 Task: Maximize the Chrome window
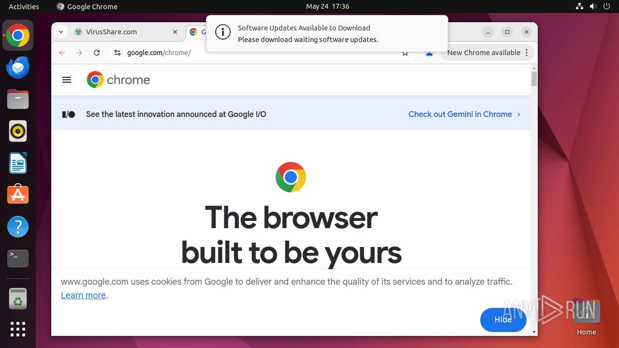click(507, 32)
